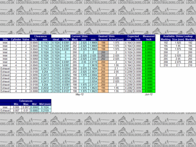Select the Inlet row in Tolerances table
The image size is (196, 147).
click(x=5, y=107)
